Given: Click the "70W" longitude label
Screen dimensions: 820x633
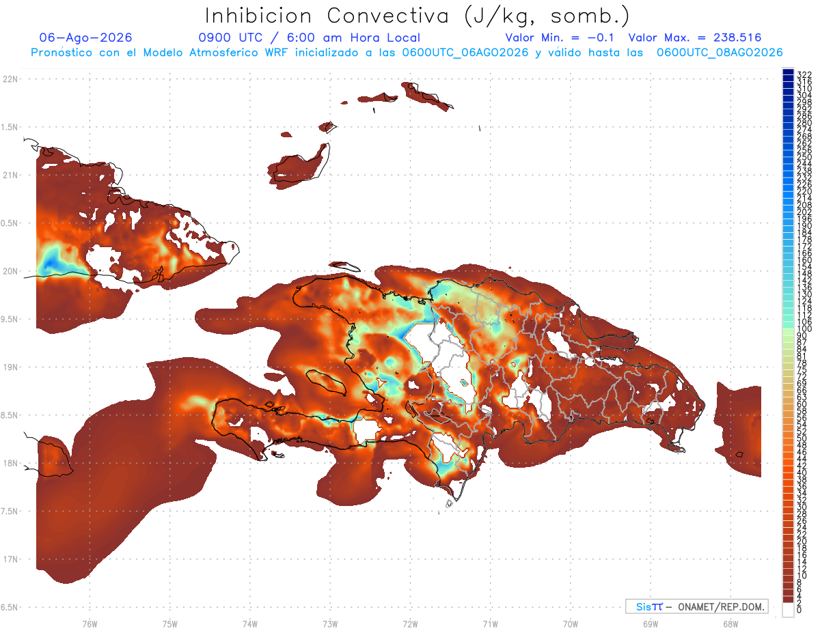Looking at the screenshot, I should [x=571, y=623].
